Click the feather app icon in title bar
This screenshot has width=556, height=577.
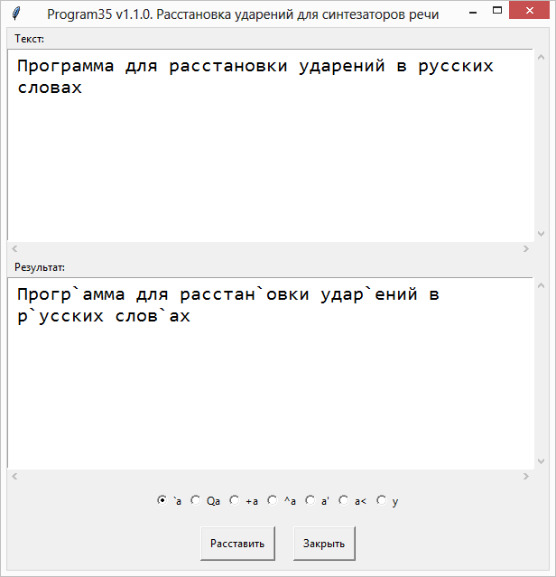pos(15,14)
